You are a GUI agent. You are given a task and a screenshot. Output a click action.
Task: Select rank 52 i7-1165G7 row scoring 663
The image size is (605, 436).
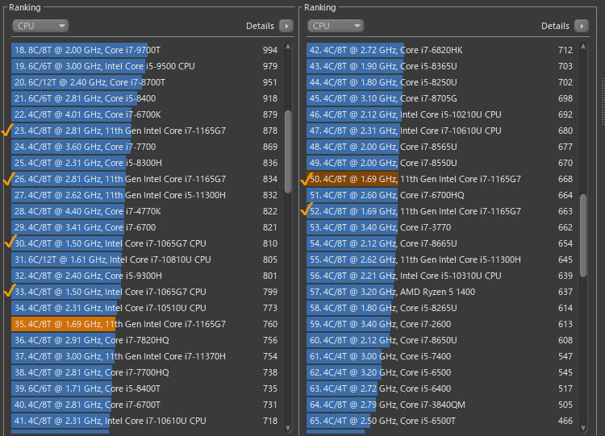coord(440,211)
